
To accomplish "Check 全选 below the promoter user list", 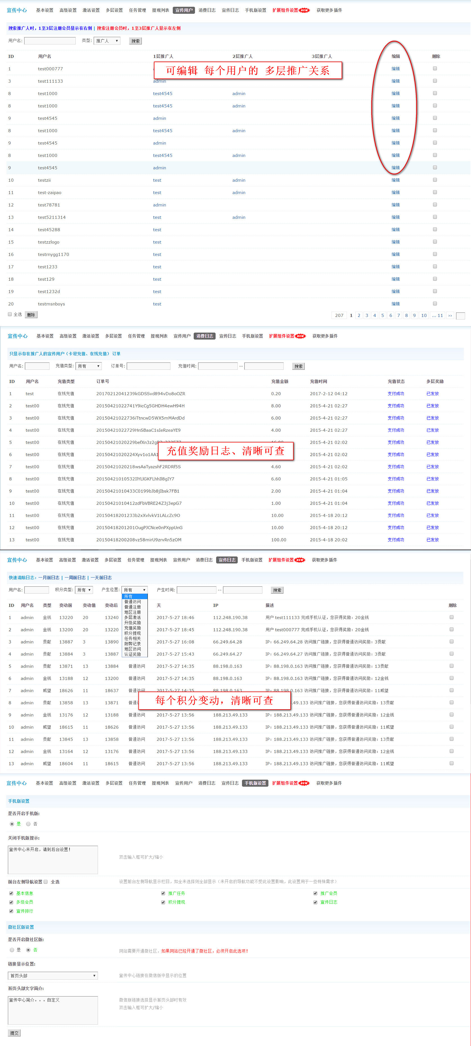I will (x=10, y=314).
